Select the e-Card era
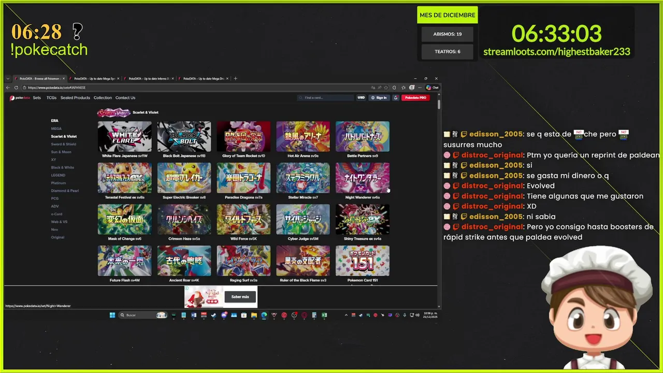The height and width of the screenshot is (373, 663). click(56, 214)
